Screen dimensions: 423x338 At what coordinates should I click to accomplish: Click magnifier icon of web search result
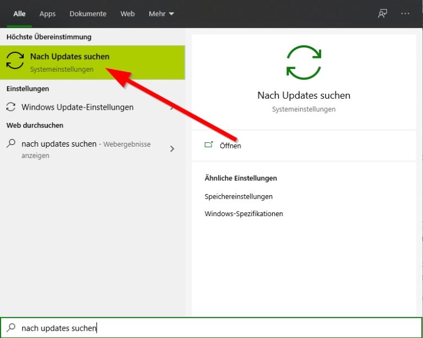(x=11, y=143)
